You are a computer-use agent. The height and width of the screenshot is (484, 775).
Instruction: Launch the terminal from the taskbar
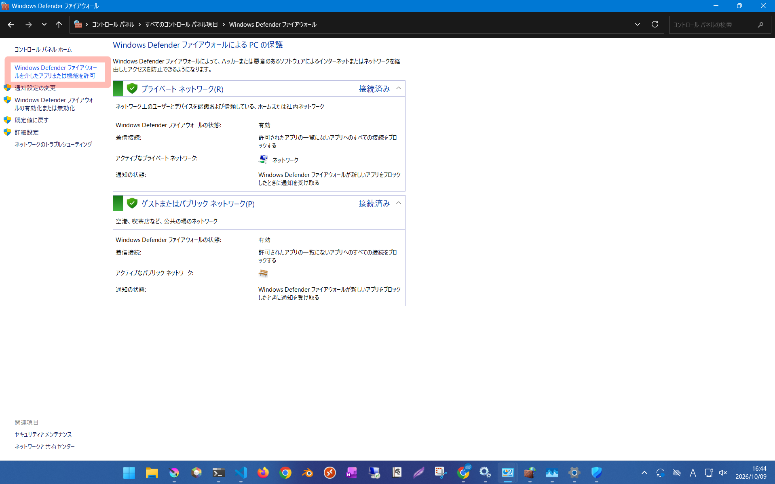[218, 472]
